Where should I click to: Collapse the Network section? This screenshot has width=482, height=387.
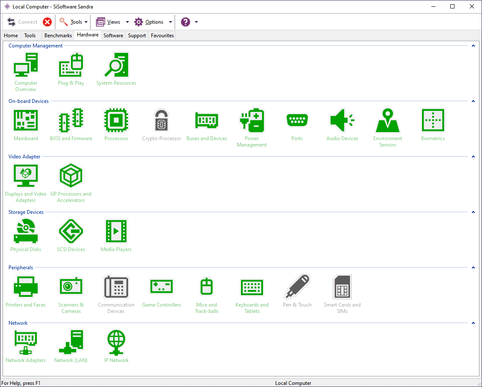[x=474, y=323]
